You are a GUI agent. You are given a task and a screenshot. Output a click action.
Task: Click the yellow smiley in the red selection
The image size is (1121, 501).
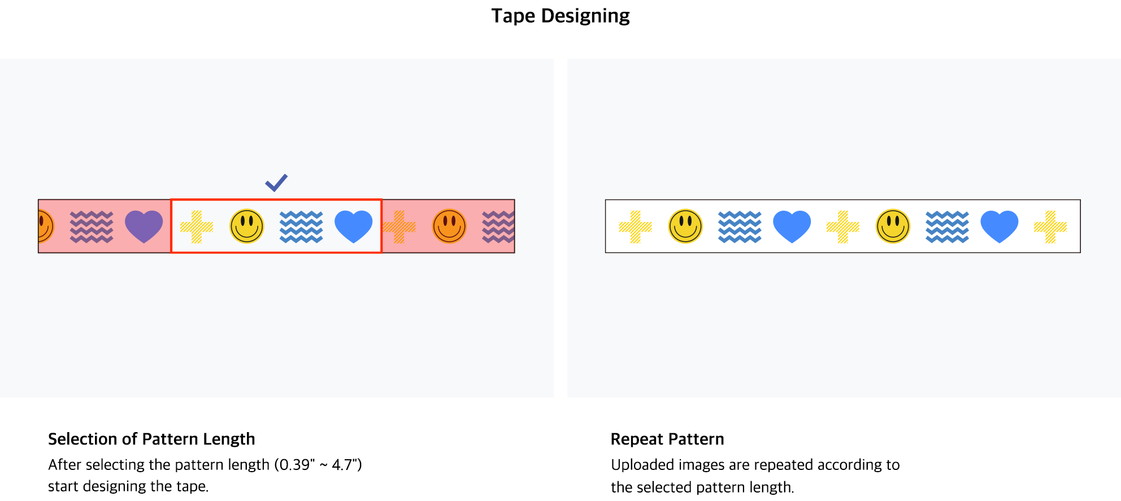coord(247,226)
